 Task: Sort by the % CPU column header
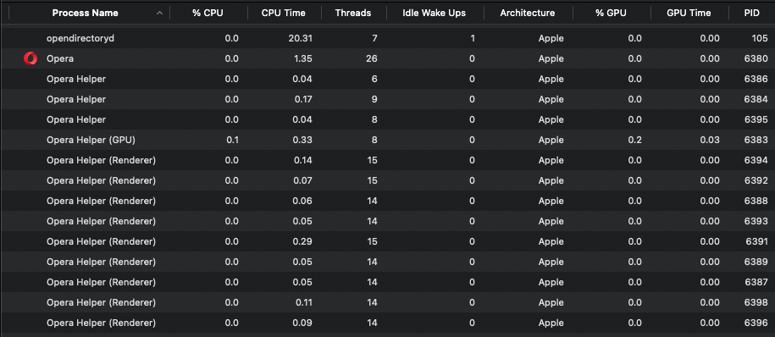[x=208, y=14]
